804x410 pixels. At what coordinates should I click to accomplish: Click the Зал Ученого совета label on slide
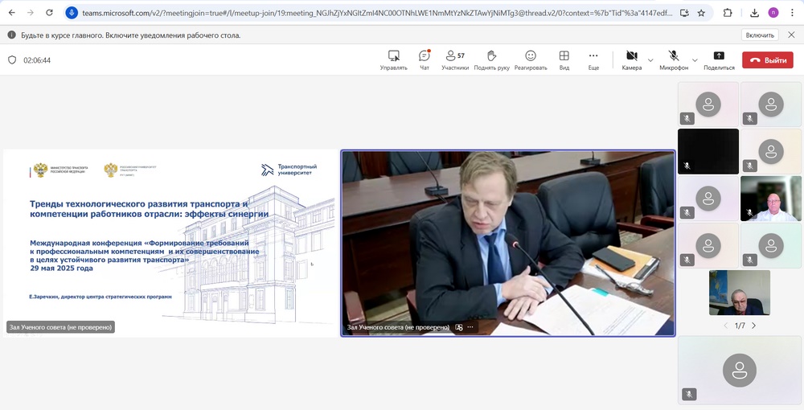pyautogui.click(x=60, y=327)
